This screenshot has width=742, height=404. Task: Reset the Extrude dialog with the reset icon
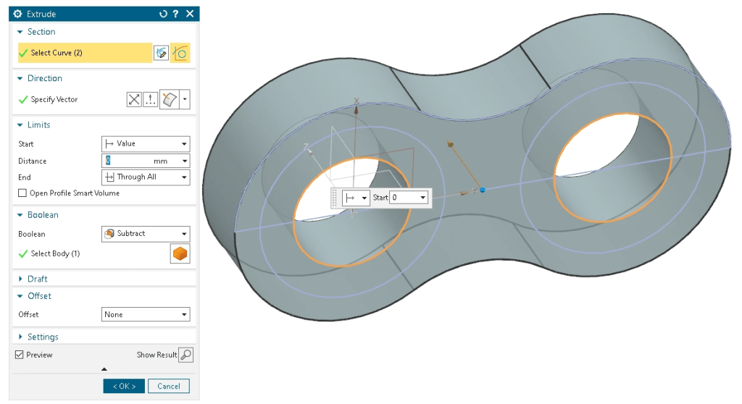click(163, 14)
